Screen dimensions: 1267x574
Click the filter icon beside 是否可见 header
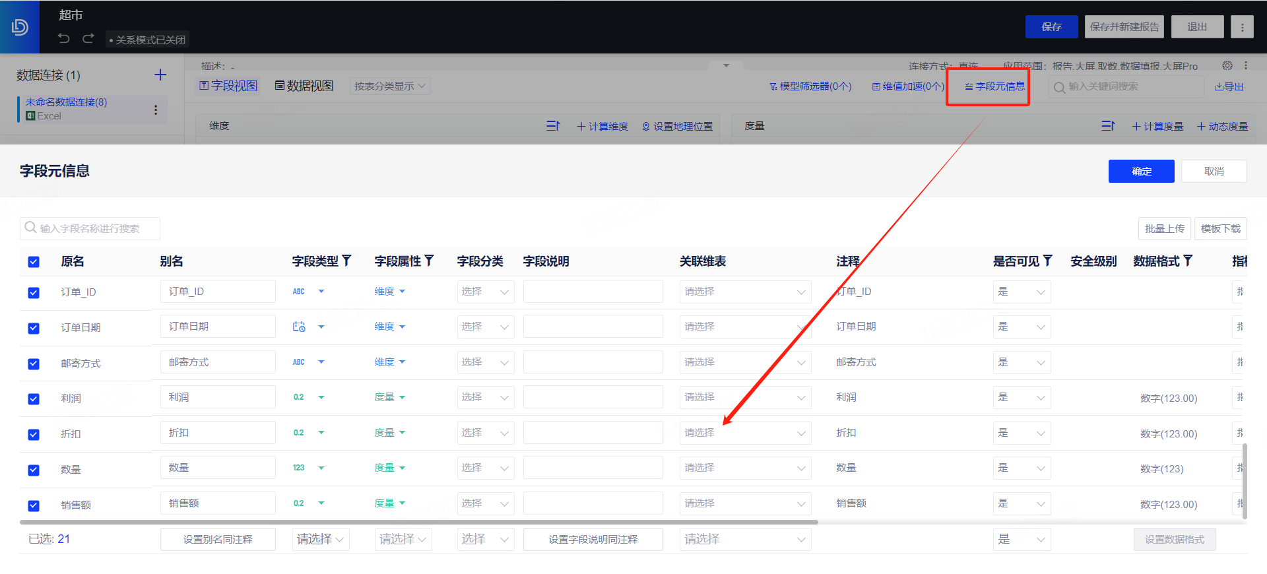(1048, 261)
